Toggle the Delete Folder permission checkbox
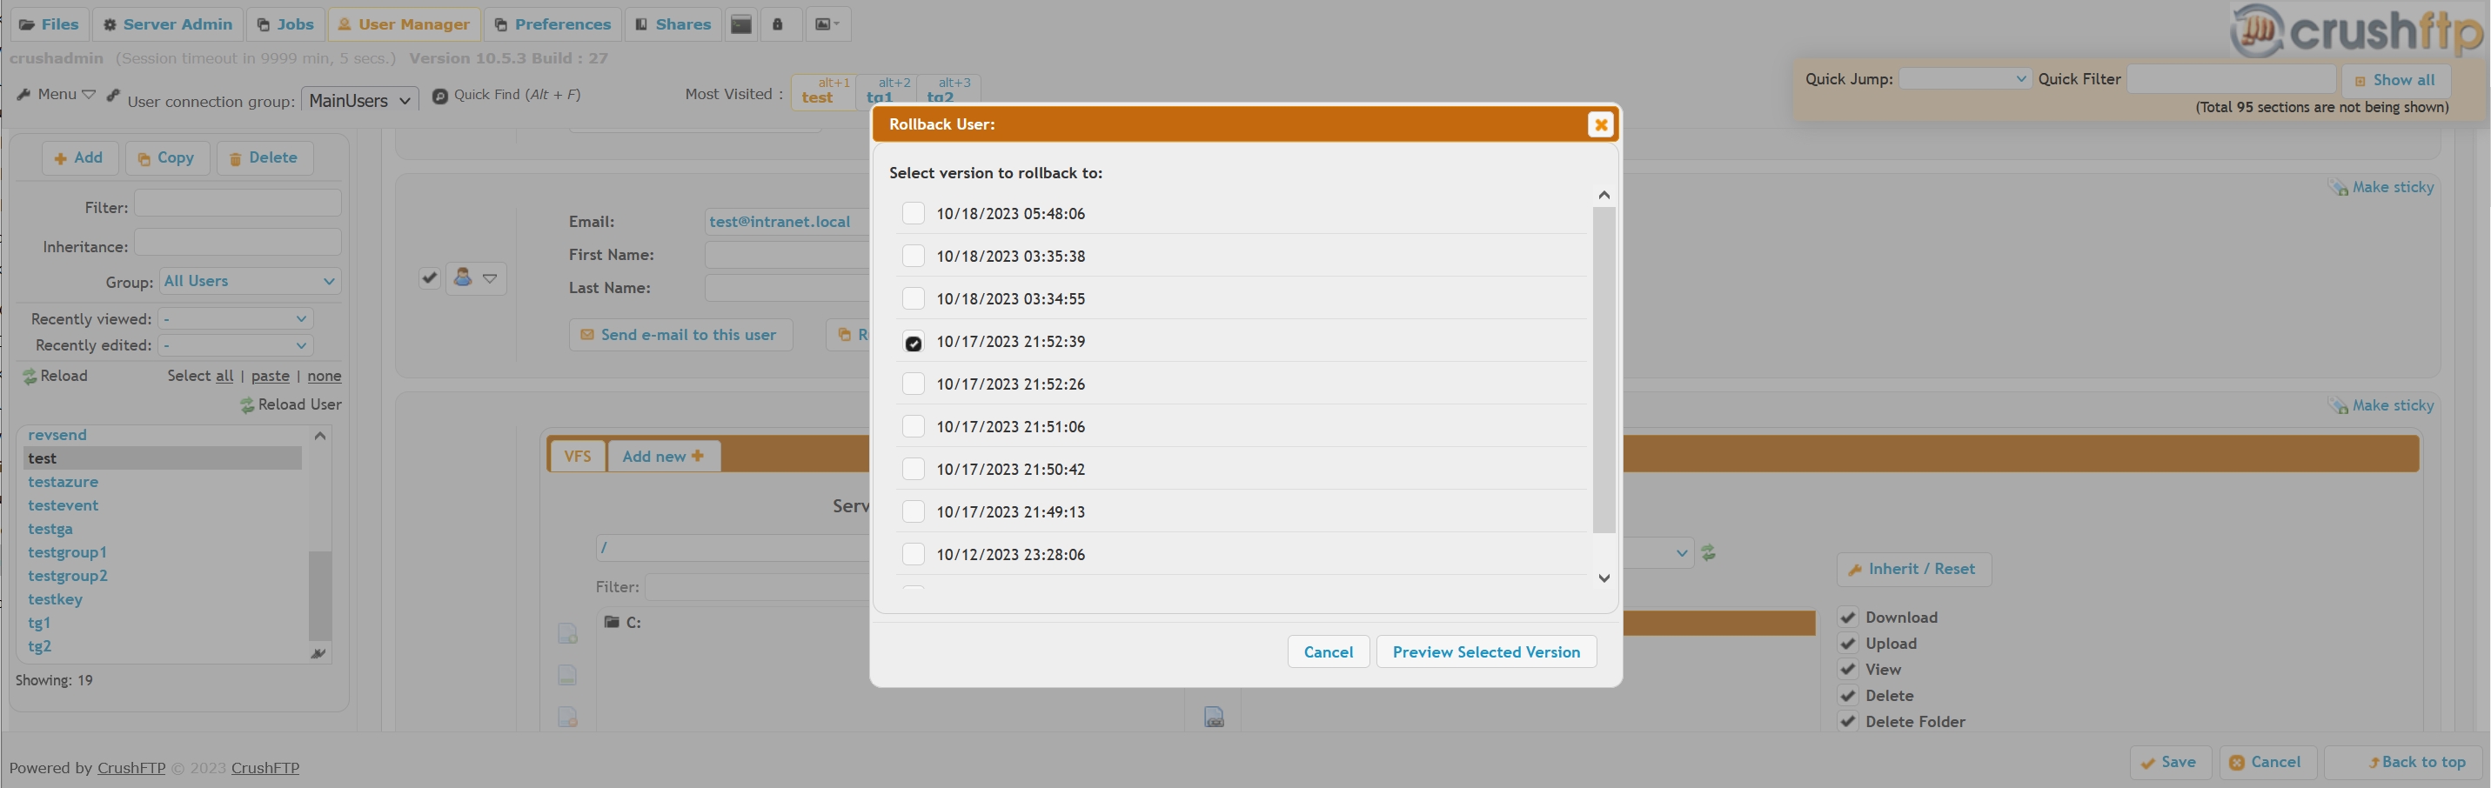The height and width of the screenshot is (788, 2491). 1847,721
